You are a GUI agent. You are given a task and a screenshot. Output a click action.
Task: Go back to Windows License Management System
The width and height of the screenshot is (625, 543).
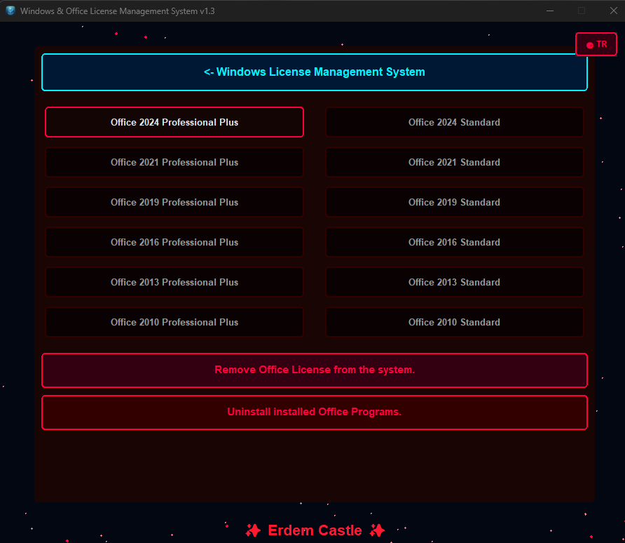(x=315, y=72)
